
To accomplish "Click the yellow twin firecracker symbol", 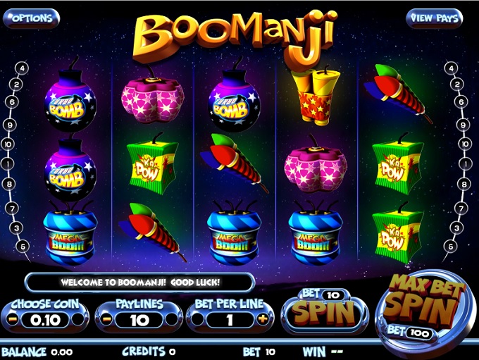I will click(316, 97).
